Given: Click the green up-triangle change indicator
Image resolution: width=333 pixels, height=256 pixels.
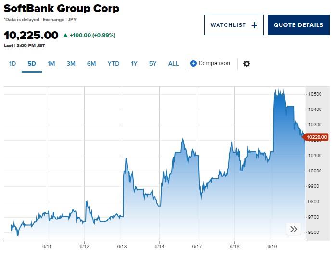Looking at the screenshot, I should 65,35.
